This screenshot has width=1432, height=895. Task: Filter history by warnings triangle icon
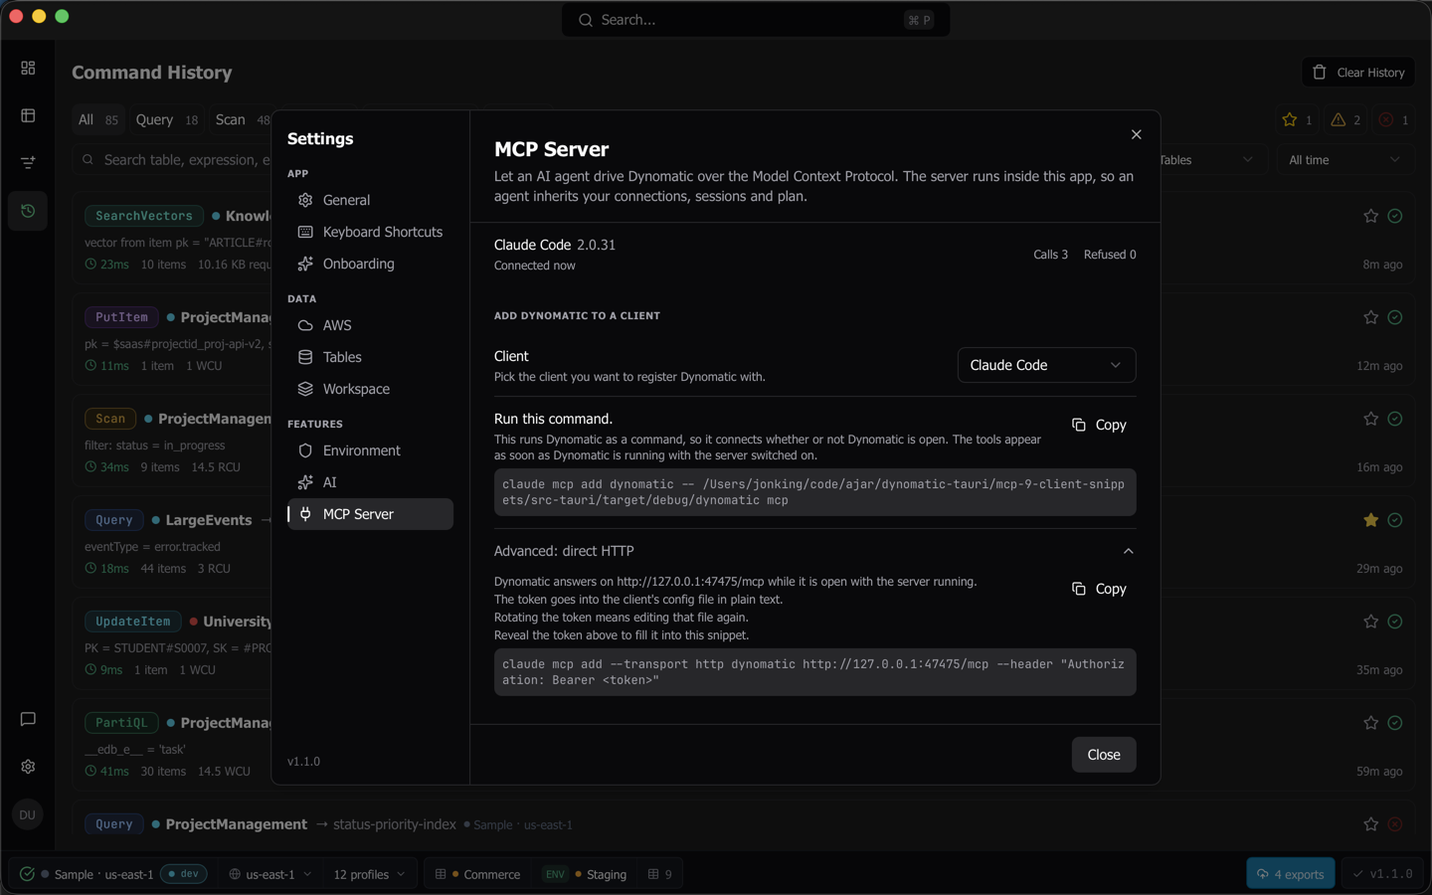(1346, 120)
